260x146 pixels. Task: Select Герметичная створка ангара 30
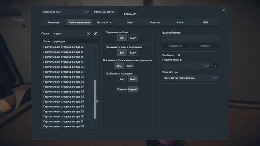67,116
